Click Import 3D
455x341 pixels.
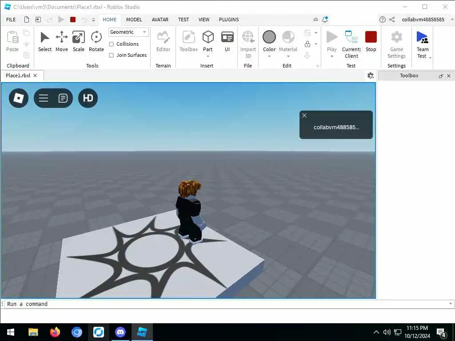[248, 44]
